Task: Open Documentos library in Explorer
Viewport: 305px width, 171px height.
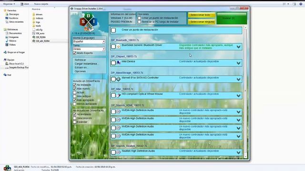Action: click(14, 33)
